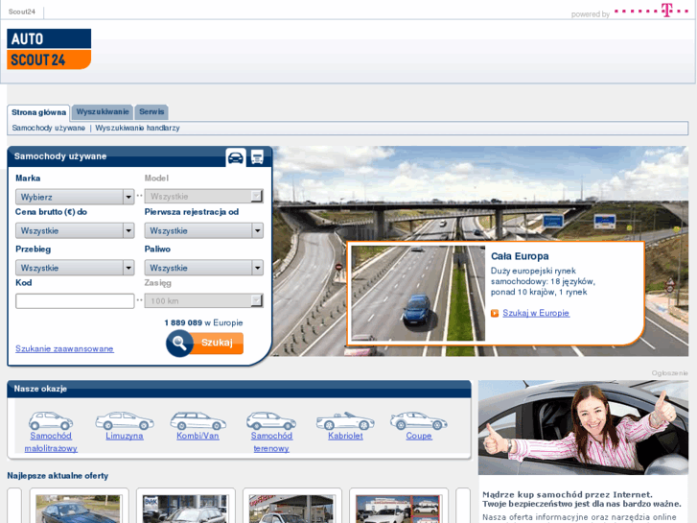
Task: Click the 'Nasze okazje' section header
Action: 239,389
